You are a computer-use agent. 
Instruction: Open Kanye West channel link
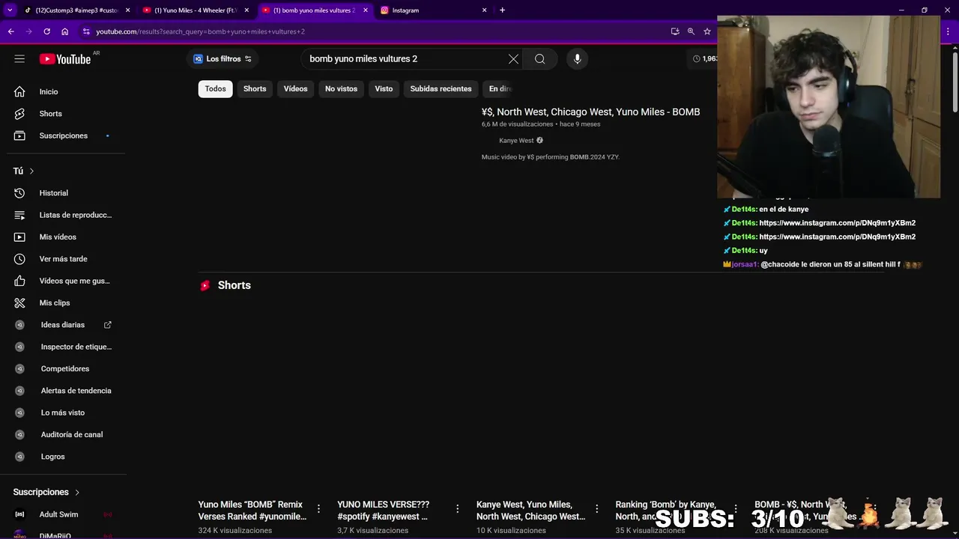point(516,141)
